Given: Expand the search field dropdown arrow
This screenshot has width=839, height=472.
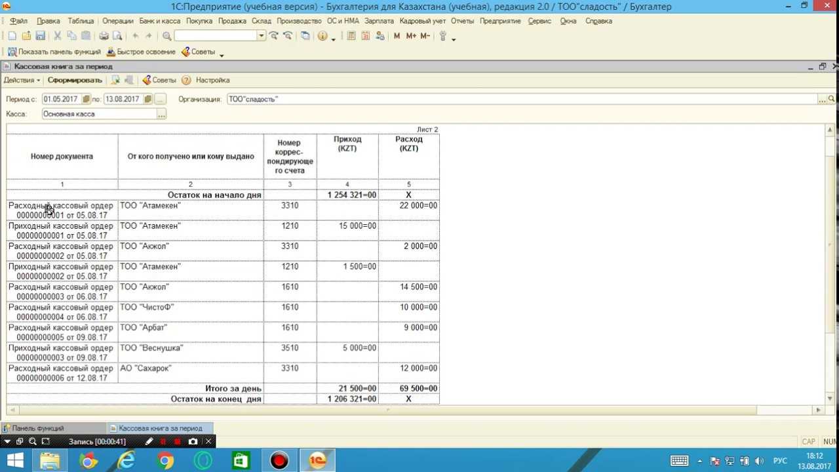Looking at the screenshot, I should tap(262, 36).
